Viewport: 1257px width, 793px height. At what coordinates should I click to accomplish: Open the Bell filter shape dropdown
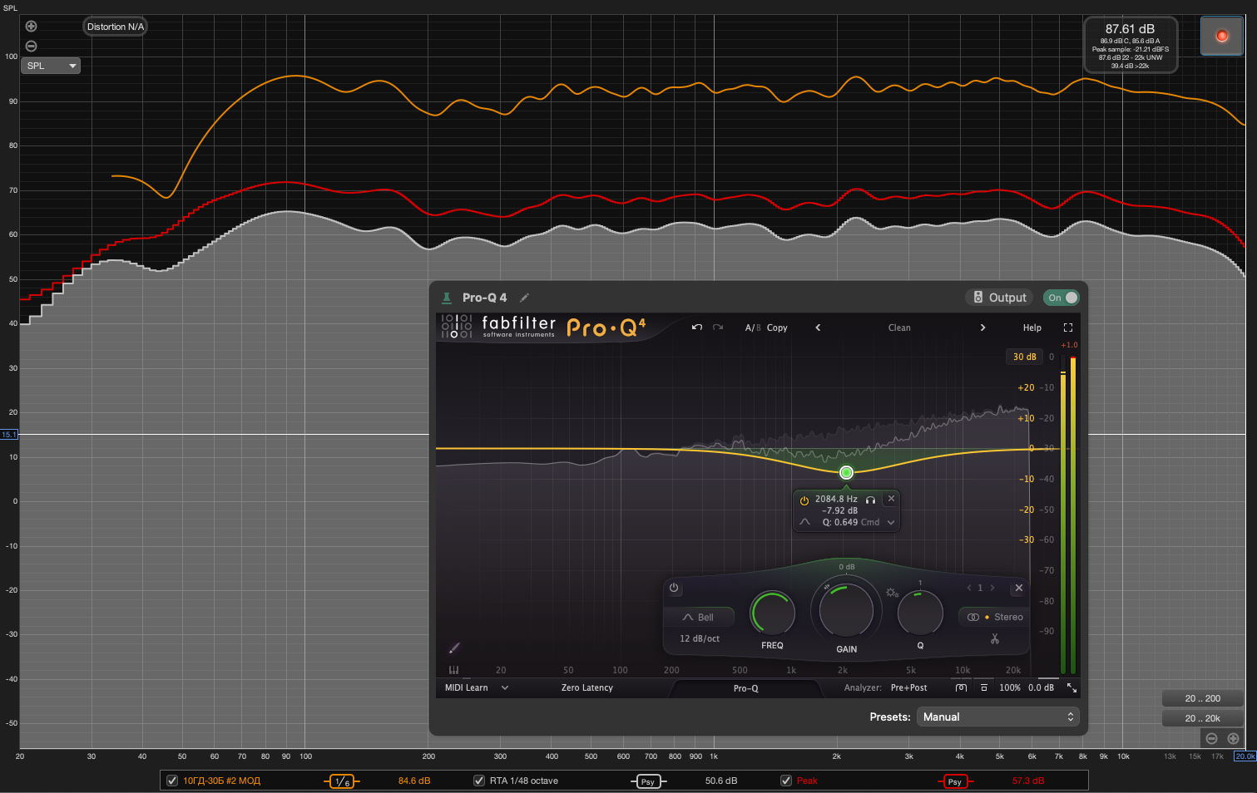tap(699, 617)
